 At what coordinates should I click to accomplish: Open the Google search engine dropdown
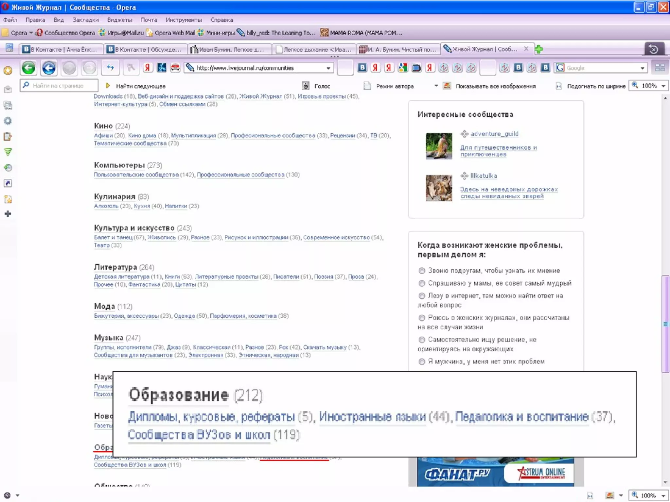(x=642, y=68)
